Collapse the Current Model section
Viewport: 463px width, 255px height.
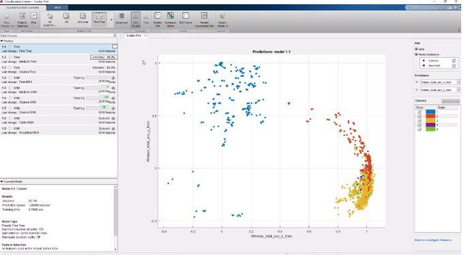point(2,182)
